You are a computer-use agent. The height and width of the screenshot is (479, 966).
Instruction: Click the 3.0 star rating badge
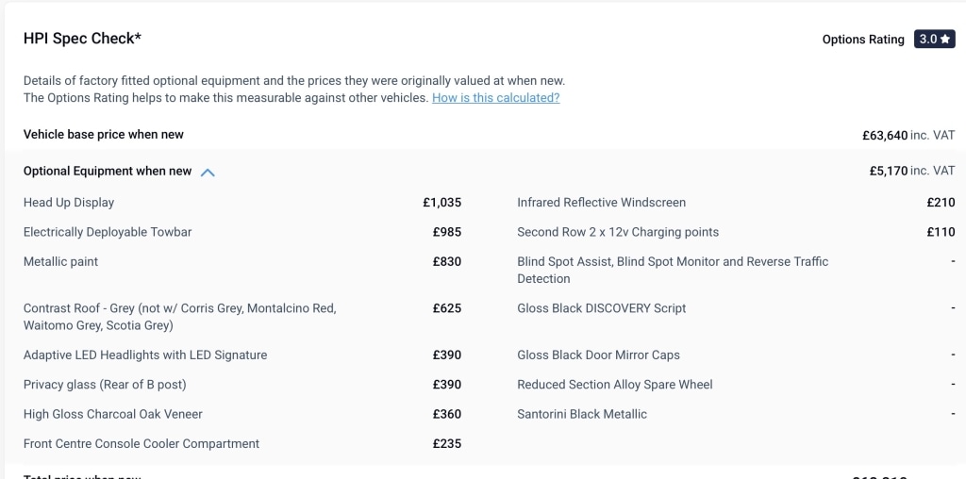(x=934, y=40)
